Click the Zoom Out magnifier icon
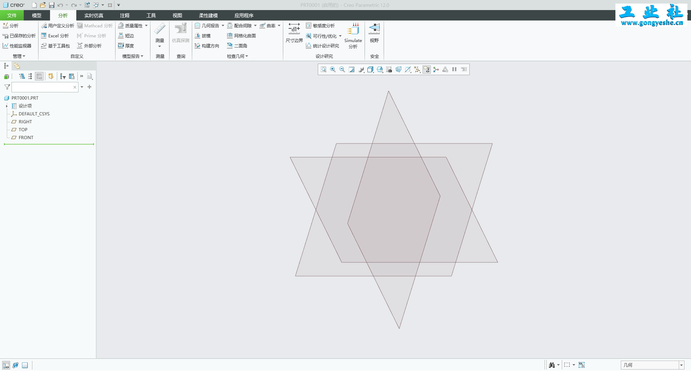The width and height of the screenshot is (691, 371). 342,69
